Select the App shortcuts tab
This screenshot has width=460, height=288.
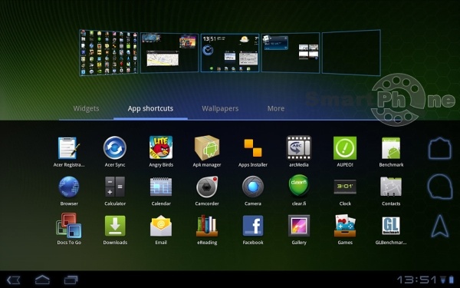coord(150,108)
